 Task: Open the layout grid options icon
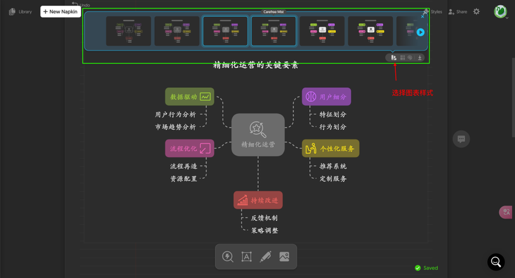coord(403,58)
